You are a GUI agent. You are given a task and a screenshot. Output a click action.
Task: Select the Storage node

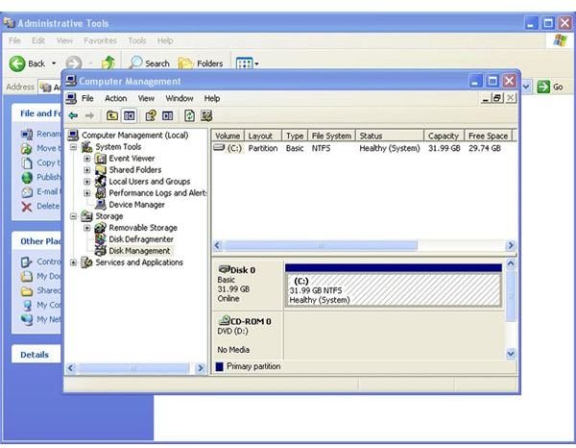pos(109,216)
